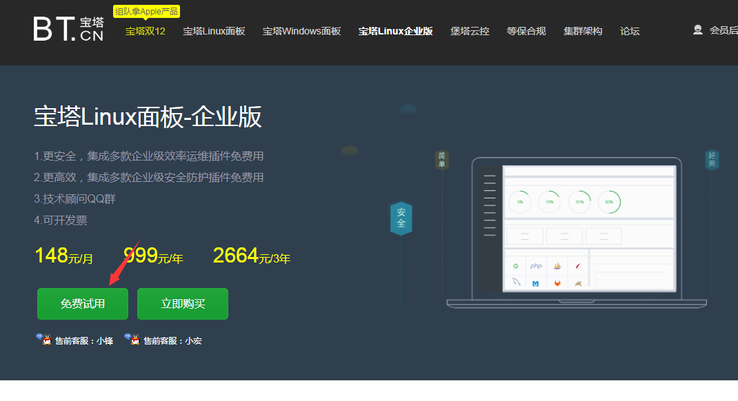Click the BT.CN logo
The image size is (738, 401).
[x=69, y=29]
